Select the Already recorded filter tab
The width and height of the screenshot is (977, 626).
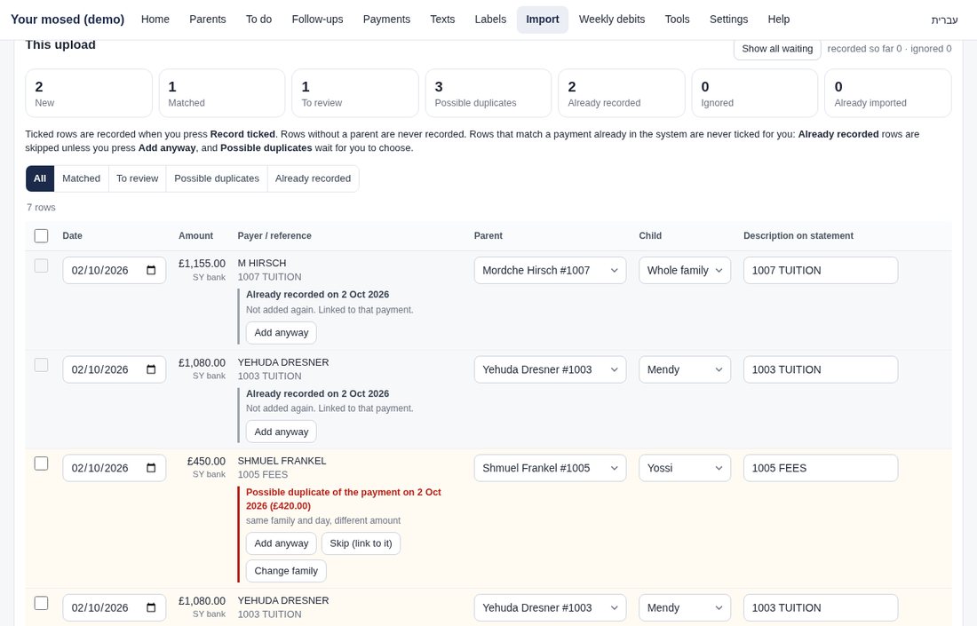pyautogui.click(x=313, y=178)
